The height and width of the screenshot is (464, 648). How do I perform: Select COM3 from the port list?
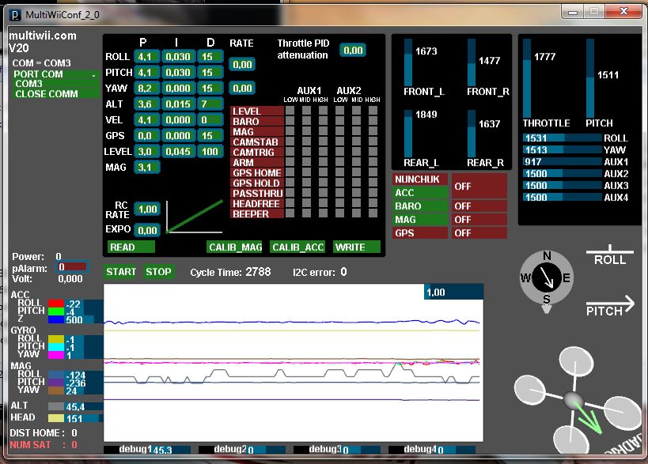[29, 84]
